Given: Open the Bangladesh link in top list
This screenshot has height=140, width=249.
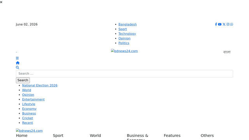Looking at the screenshot, I should click(x=128, y=24).
